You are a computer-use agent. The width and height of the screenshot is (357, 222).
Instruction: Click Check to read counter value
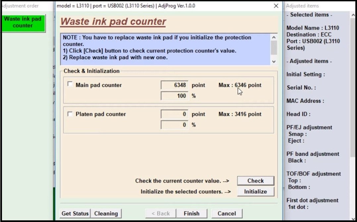pyautogui.click(x=255, y=181)
